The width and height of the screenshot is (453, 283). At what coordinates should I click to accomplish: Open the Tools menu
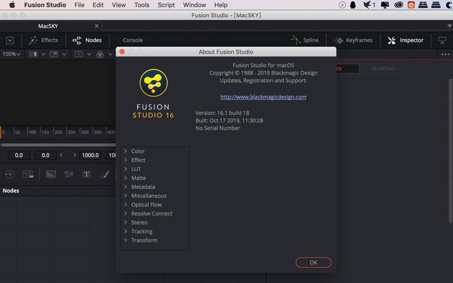coord(142,5)
